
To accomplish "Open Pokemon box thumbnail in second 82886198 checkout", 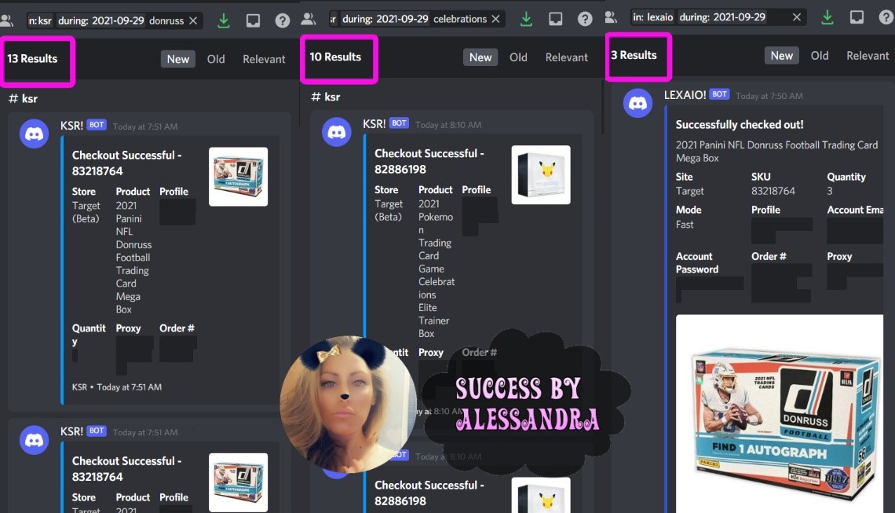I will 541,495.
